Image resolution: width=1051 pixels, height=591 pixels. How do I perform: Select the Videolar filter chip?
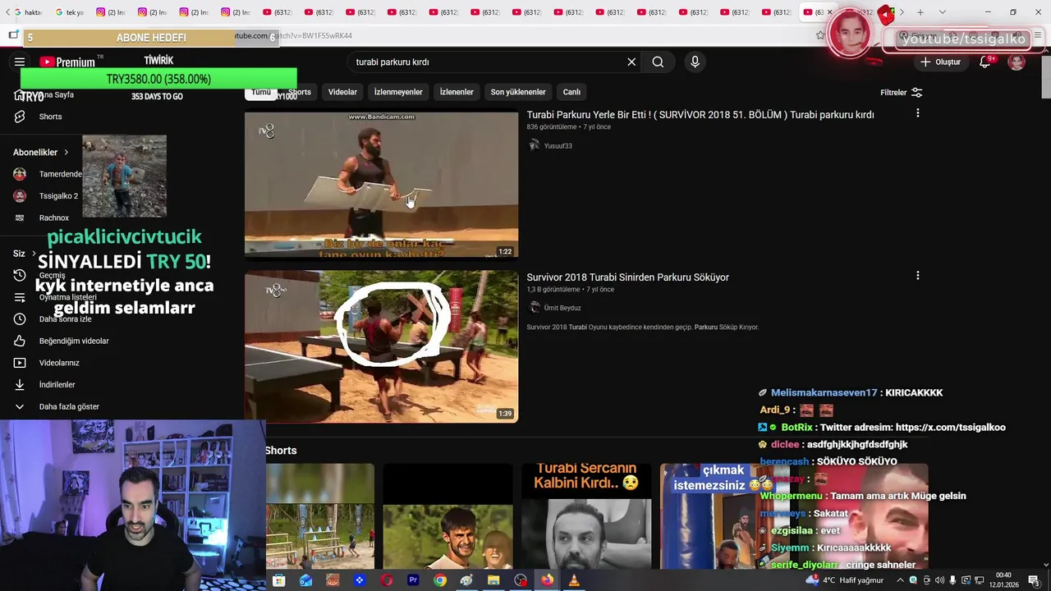tap(342, 92)
